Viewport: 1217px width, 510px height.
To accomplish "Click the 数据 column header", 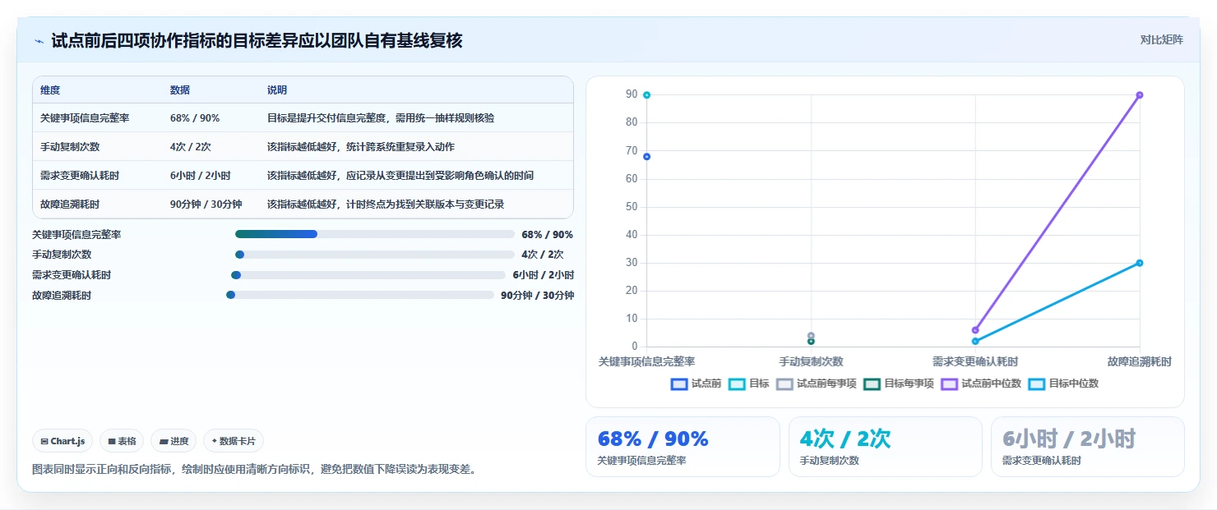I will [180, 90].
